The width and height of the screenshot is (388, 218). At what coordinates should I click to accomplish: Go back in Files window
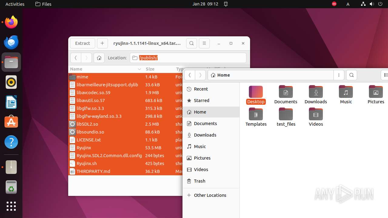pos(190,75)
